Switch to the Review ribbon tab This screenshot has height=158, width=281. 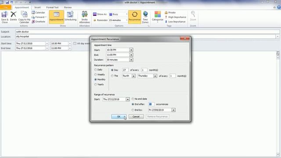point(68,7)
